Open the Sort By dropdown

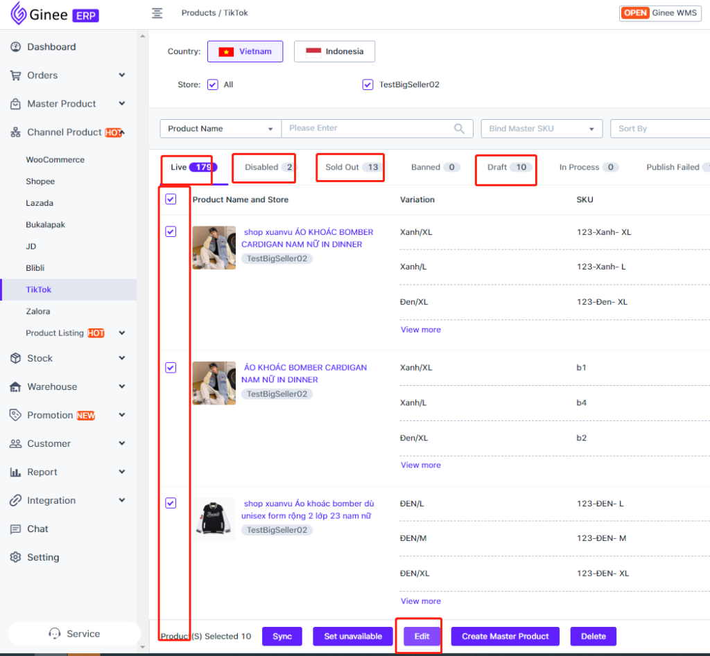[660, 128]
